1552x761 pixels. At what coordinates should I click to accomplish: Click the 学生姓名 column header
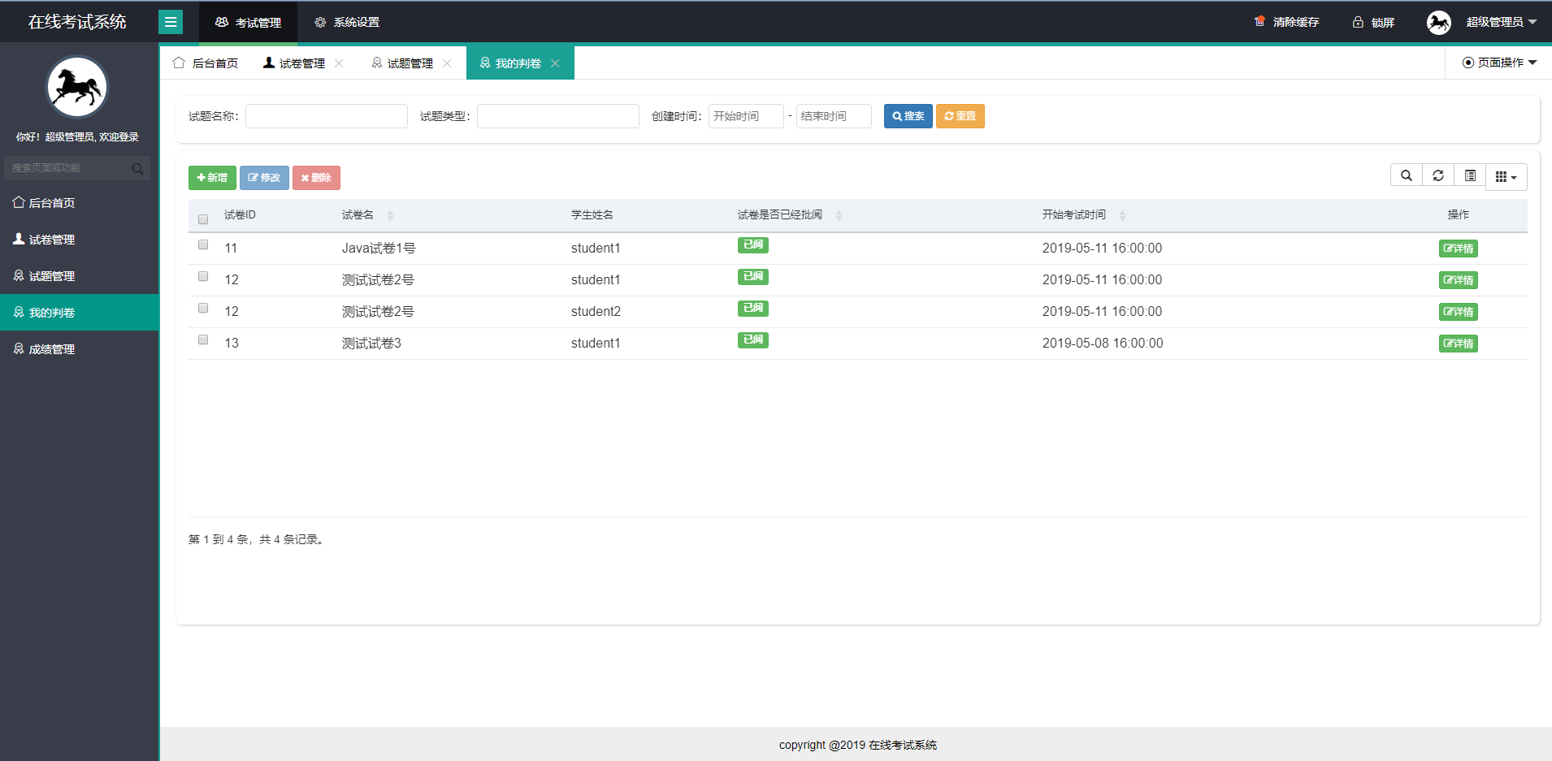(592, 215)
